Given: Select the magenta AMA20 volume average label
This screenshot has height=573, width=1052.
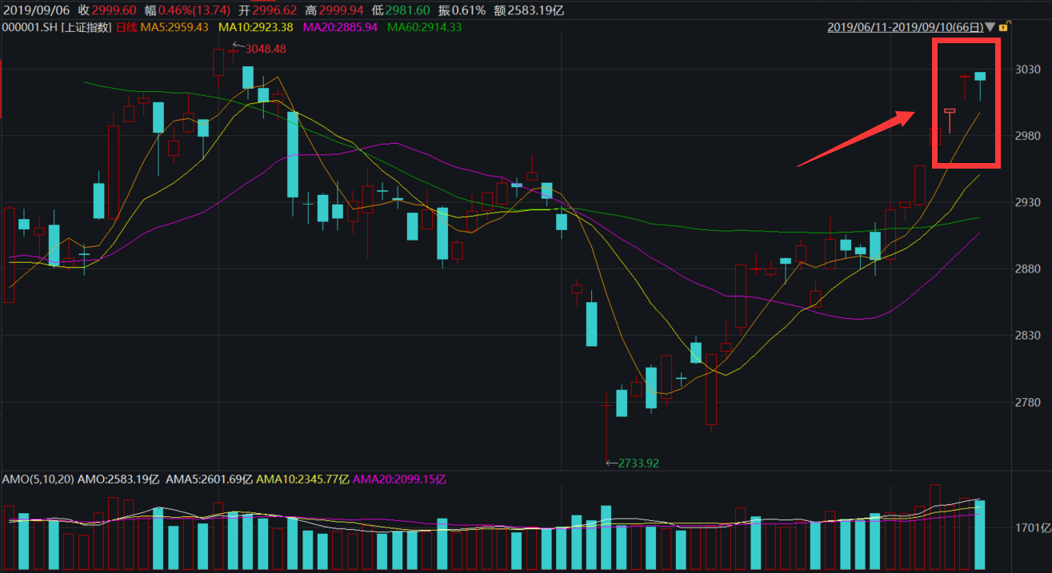Looking at the screenshot, I should (x=398, y=479).
